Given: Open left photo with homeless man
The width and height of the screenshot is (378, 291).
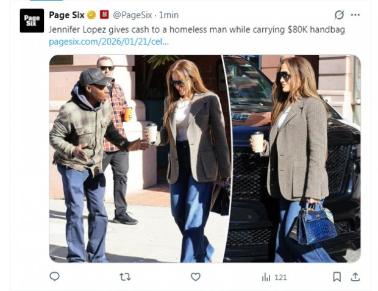Looking at the screenshot, I should (137, 159).
